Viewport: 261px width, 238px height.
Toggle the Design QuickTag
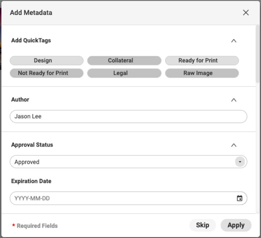(x=46, y=61)
